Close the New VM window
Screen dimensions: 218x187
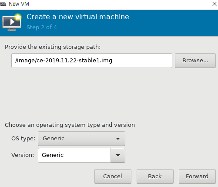pyautogui.click(x=215, y=4)
